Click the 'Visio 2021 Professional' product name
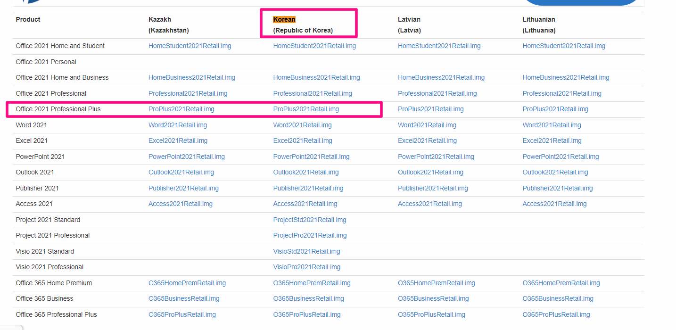 point(49,267)
